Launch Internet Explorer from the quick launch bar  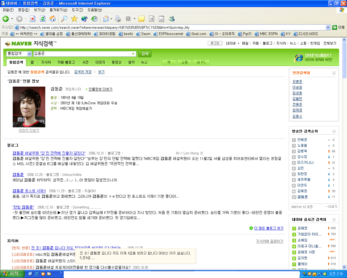37,274
